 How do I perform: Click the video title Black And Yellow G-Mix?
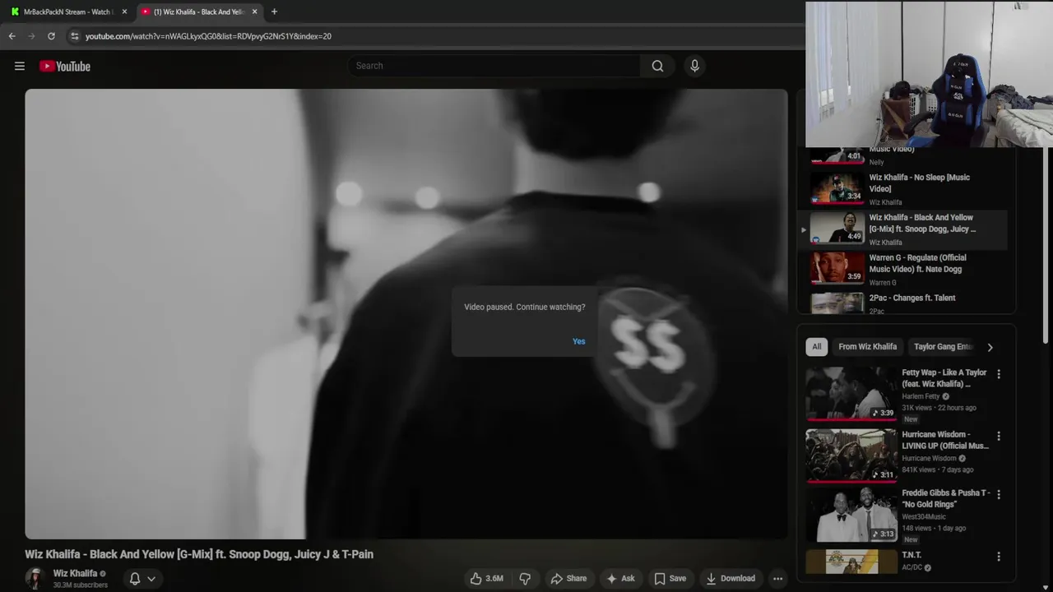(x=199, y=554)
